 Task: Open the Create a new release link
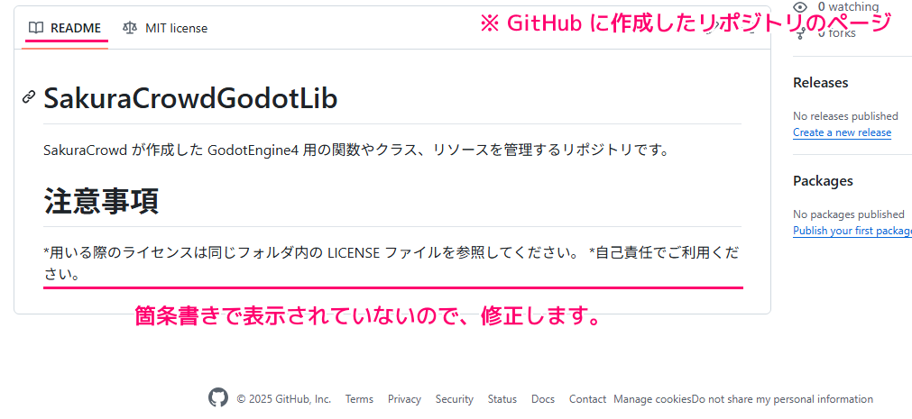click(x=842, y=132)
